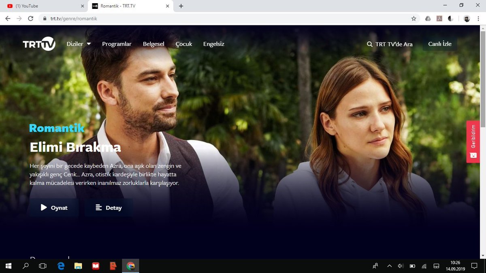Click the Romantik genre heading

click(x=57, y=128)
